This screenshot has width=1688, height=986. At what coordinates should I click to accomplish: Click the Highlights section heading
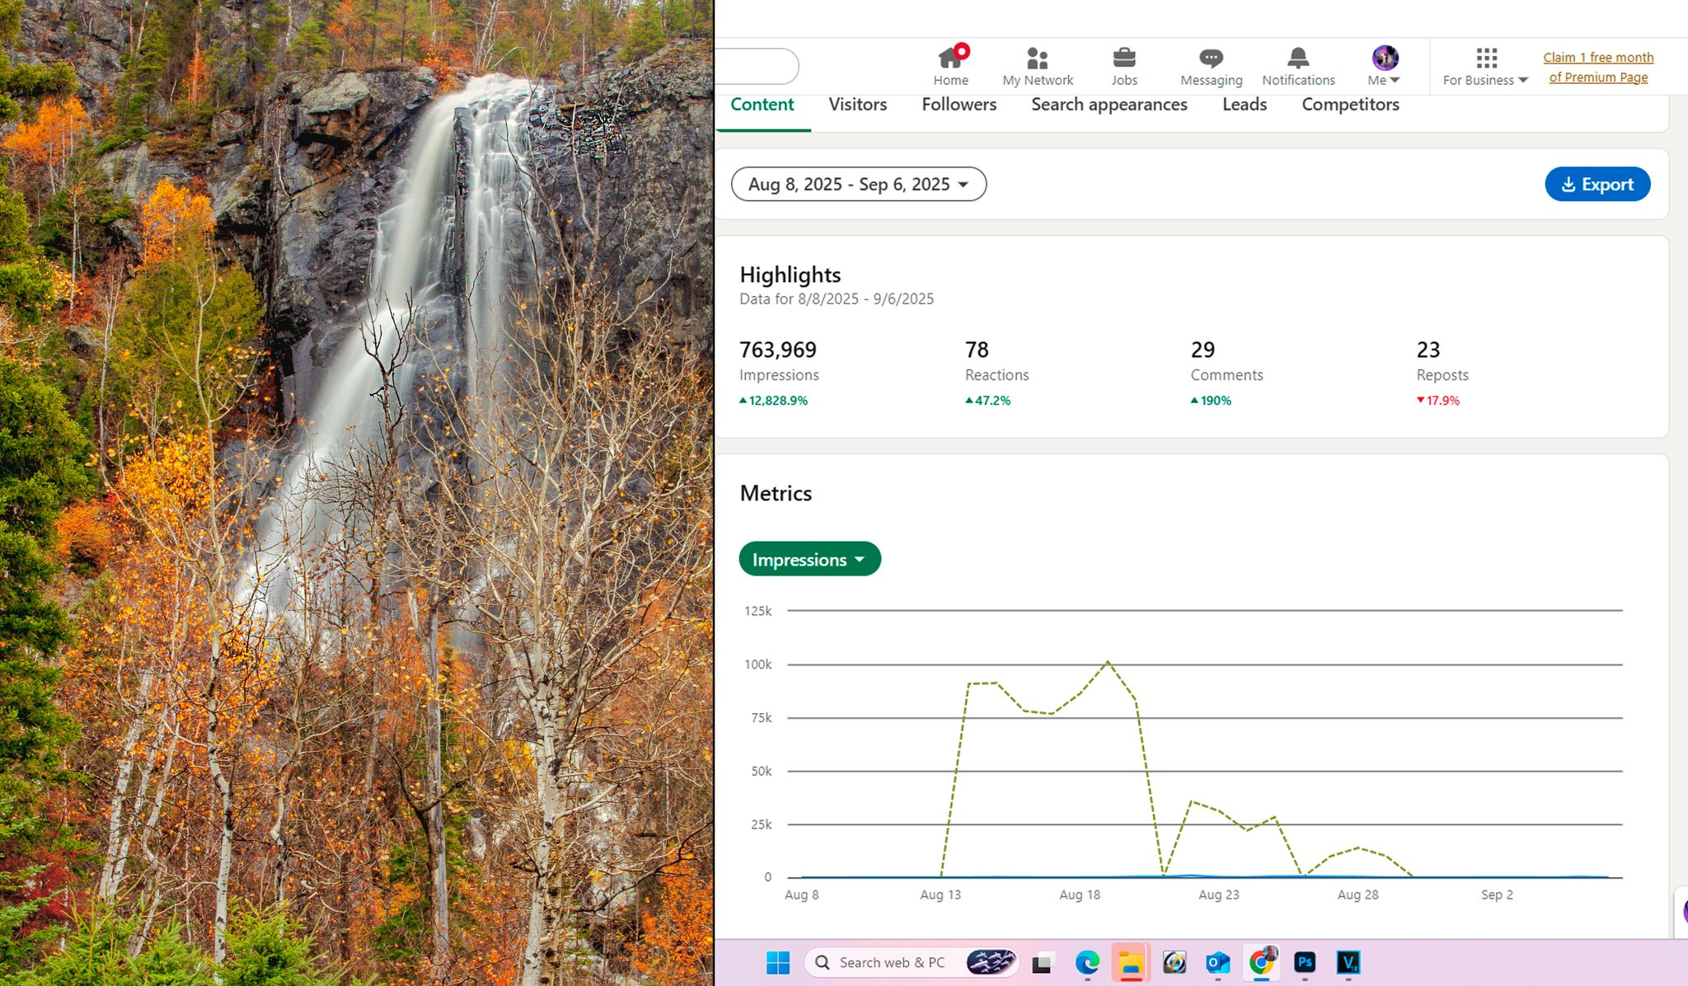tap(790, 275)
